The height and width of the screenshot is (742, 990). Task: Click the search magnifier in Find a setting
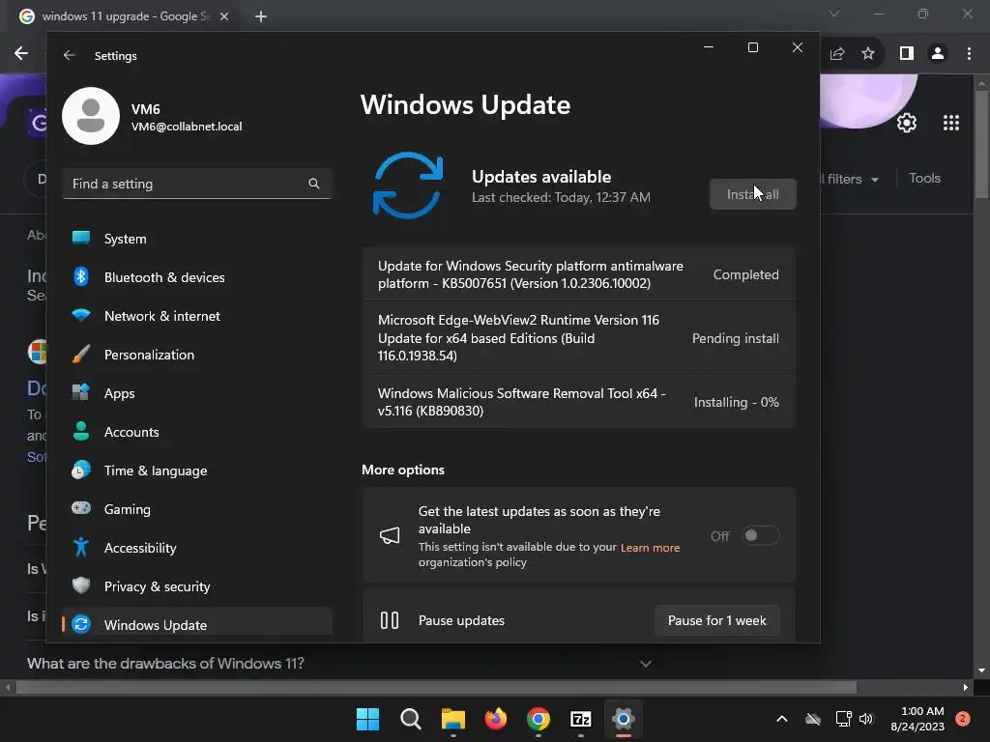314,184
